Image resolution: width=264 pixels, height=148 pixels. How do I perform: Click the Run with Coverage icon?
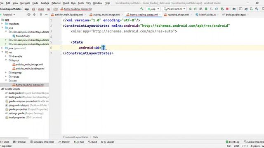[211, 9]
